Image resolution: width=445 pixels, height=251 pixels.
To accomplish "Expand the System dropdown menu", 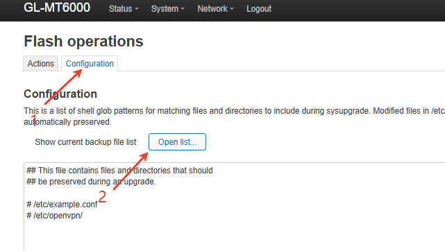I will [168, 9].
